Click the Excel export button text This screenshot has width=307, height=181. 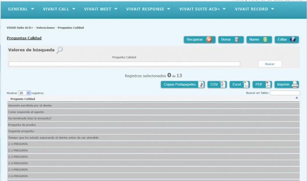236,84
